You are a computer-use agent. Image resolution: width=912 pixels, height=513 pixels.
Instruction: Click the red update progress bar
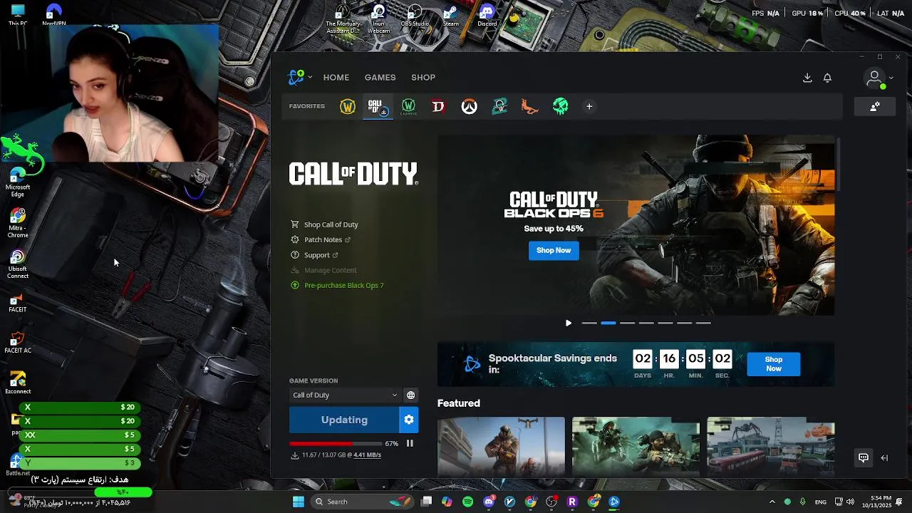pyautogui.click(x=336, y=443)
